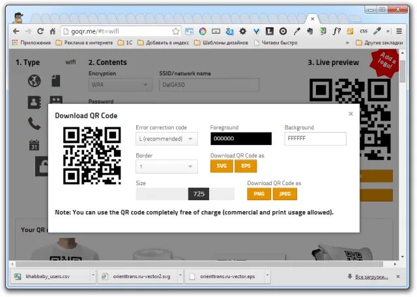Reload the goqr.me page
Image resolution: width=417 pixels, height=297 pixels.
click(x=40, y=31)
